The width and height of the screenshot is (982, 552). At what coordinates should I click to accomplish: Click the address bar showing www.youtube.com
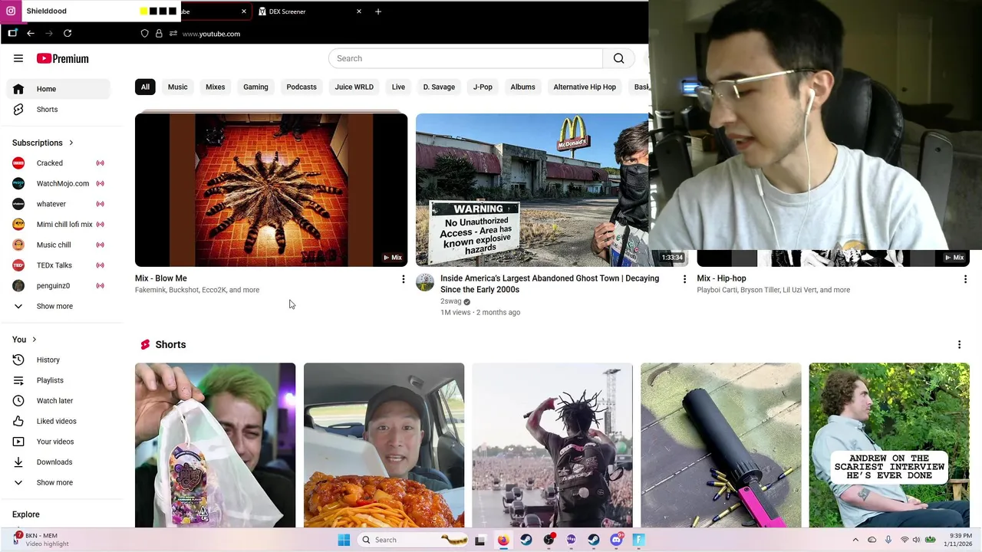(x=211, y=34)
